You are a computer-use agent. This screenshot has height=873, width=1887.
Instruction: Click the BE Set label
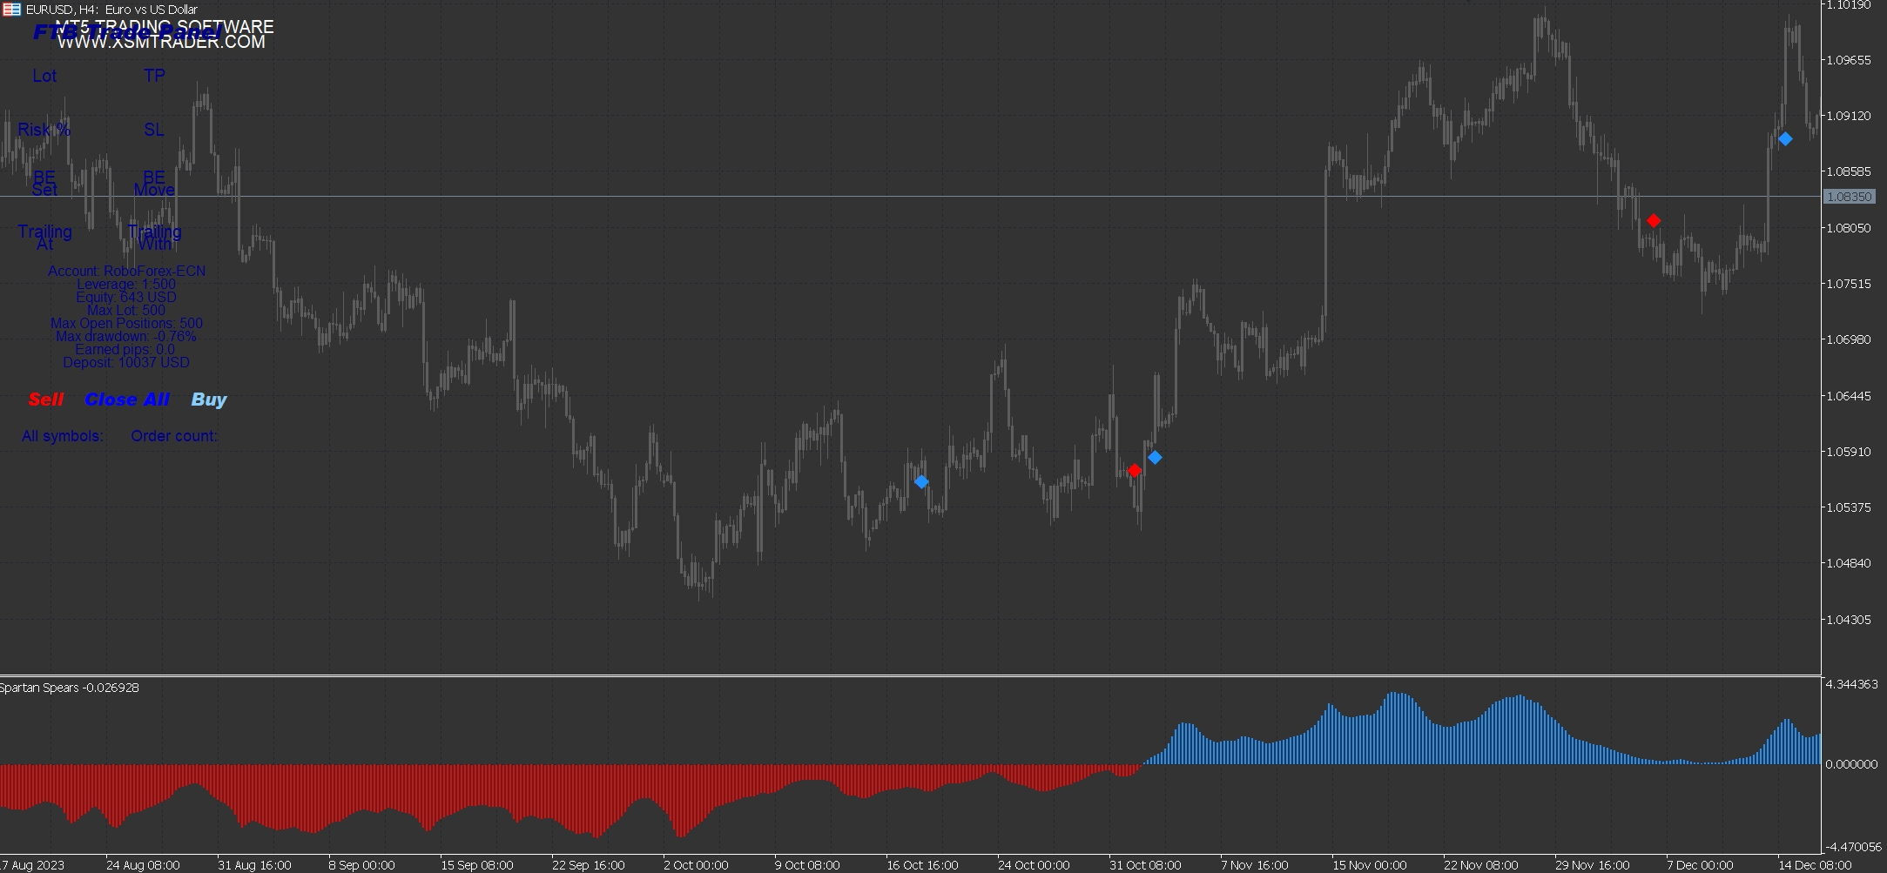[44, 184]
